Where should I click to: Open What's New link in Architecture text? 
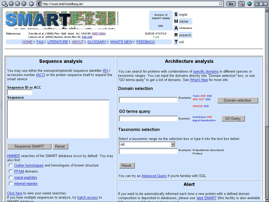point(199,80)
